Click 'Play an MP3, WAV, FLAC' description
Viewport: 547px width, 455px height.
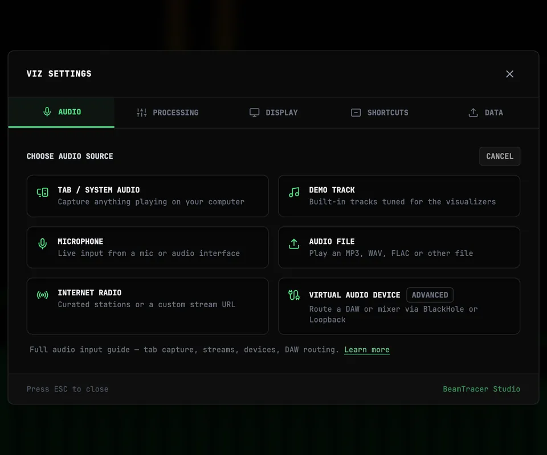click(x=391, y=254)
